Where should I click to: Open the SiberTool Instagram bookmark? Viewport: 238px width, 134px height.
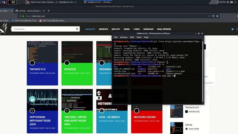pyautogui.click(x=52, y=20)
